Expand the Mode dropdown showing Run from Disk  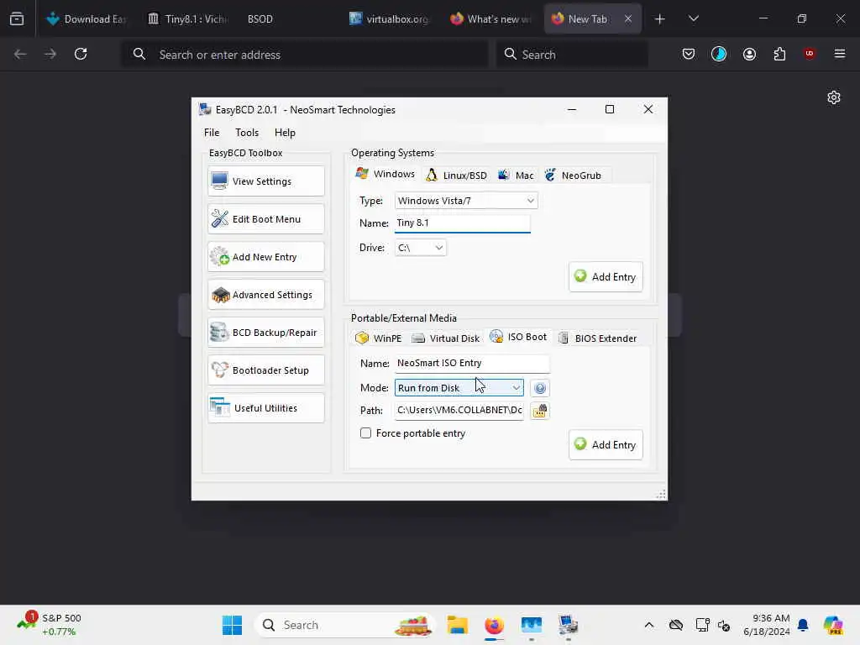pyautogui.click(x=459, y=388)
